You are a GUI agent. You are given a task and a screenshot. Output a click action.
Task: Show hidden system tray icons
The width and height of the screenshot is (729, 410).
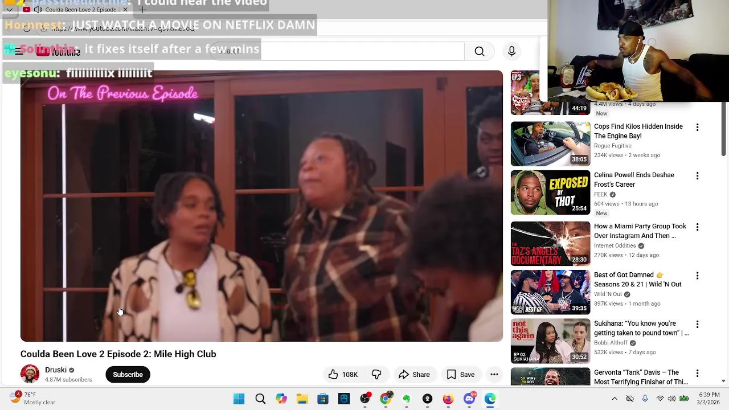click(615, 399)
